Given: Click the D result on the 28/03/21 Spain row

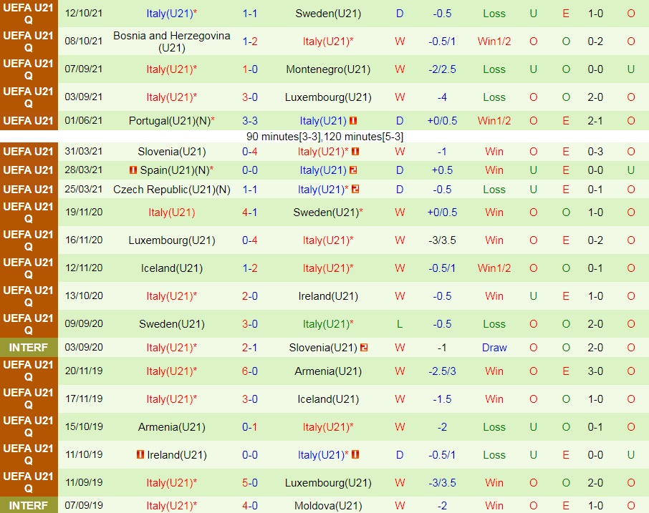Looking at the screenshot, I should tap(400, 170).
